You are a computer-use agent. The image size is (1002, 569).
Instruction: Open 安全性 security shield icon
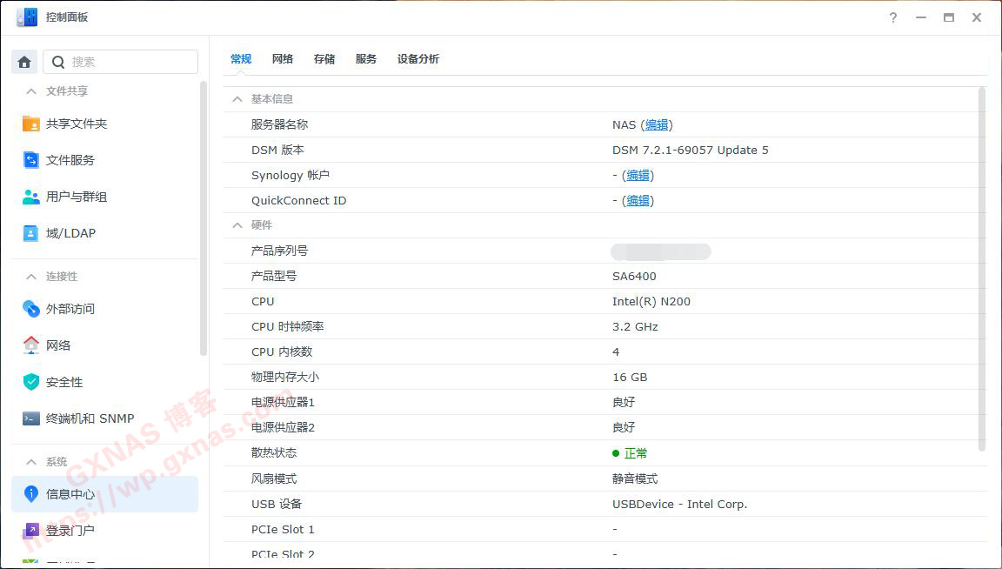click(x=31, y=382)
